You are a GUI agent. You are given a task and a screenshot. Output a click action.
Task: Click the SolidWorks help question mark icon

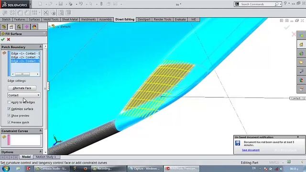pos(285,3)
